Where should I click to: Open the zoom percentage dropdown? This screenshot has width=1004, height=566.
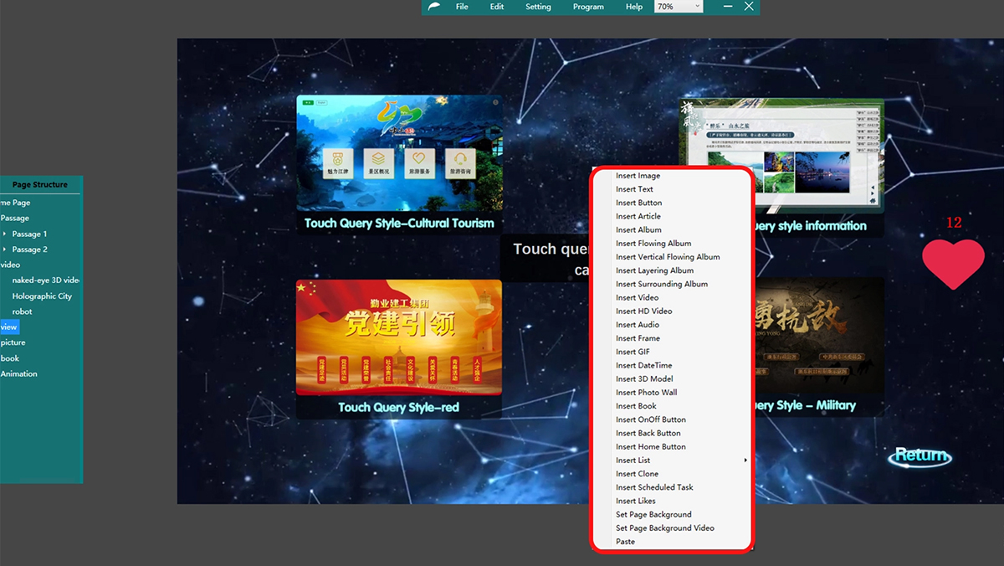tap(679, 7)
